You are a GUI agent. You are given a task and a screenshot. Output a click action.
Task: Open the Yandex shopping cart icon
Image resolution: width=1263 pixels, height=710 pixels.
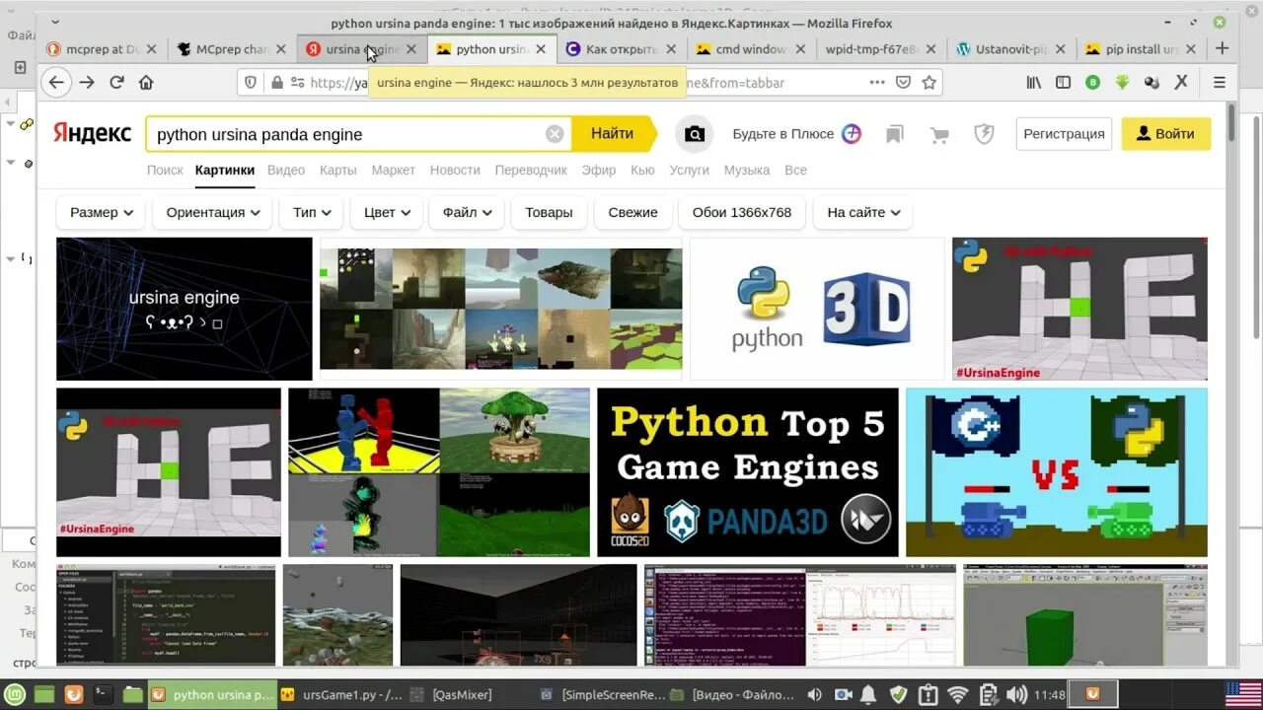(x=939, y=134)
